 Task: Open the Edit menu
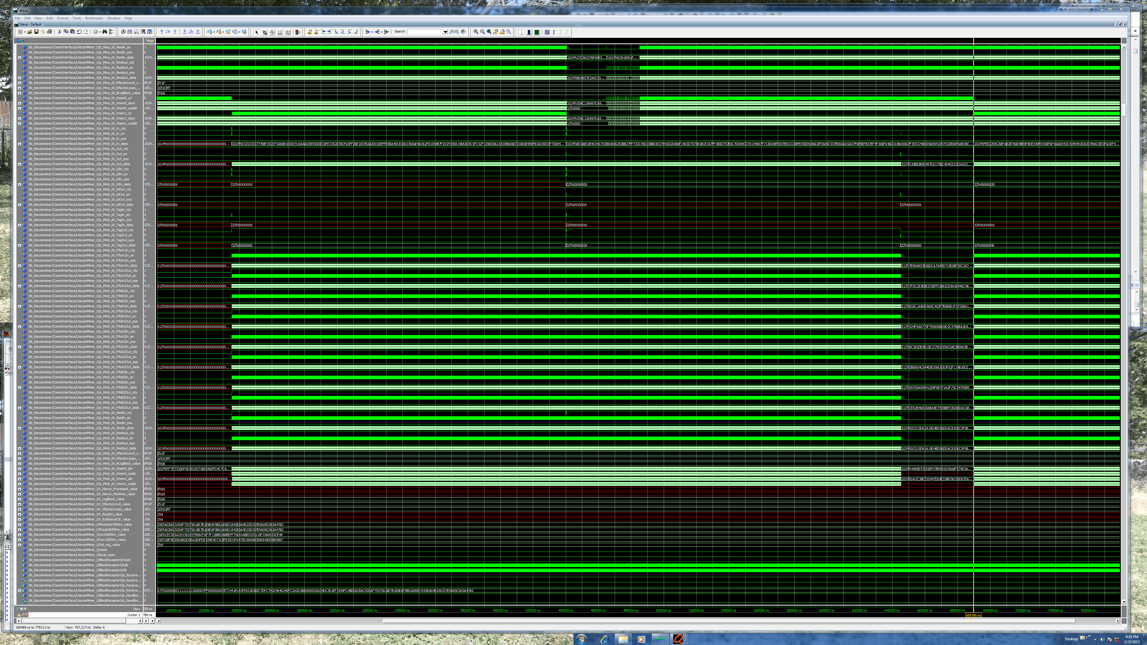[x=27, y=18]
